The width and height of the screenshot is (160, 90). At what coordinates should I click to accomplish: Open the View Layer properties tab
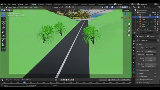134,47
